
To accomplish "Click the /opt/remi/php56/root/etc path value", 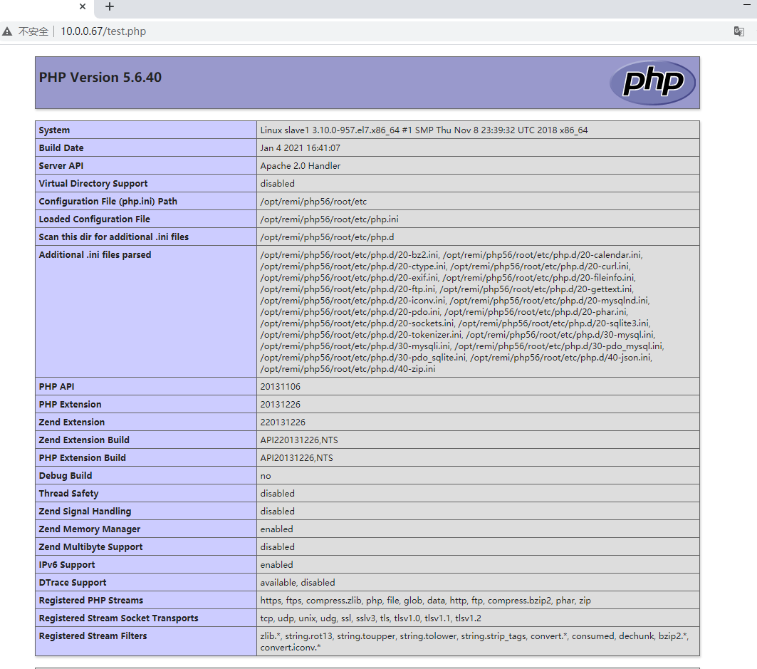I will pyautogui.click(x=313, y=202).
